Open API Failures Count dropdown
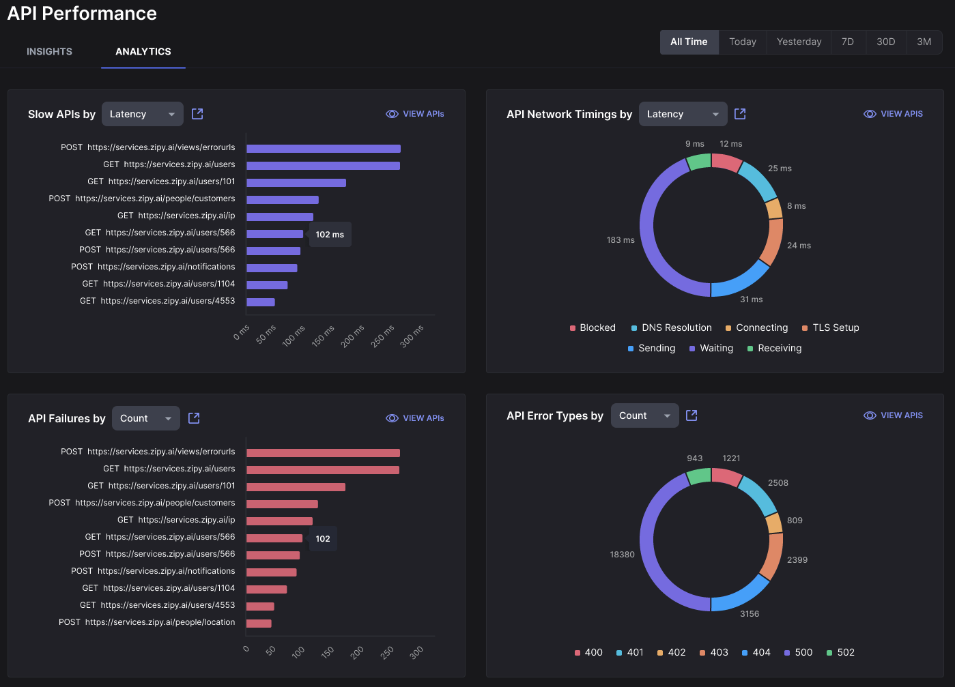Screen dimensions: 955x687 145,418
